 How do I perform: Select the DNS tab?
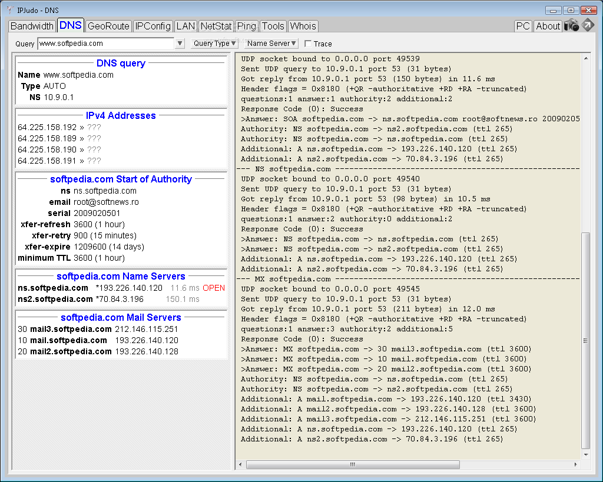pyautogui.click(x=71, y=25)
